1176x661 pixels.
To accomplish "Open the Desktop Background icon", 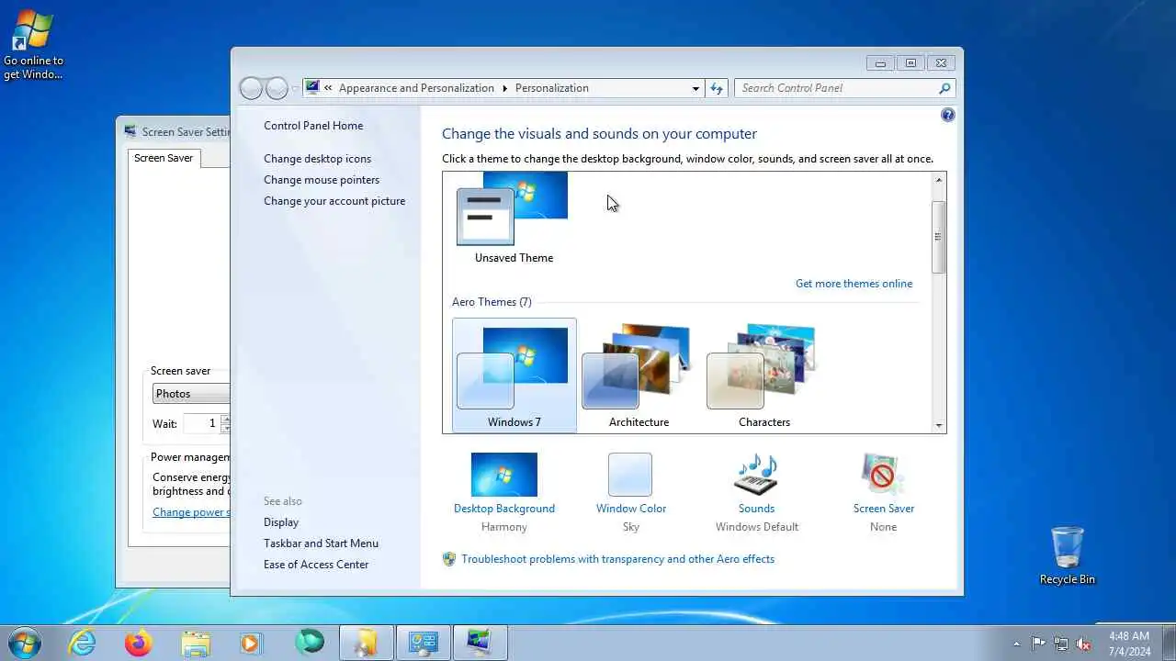I will tap(503, 475).
